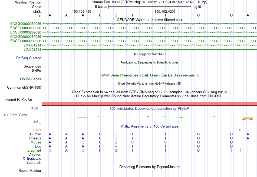Image resolution: width=257 pixels, height=177 pixels.
Task: Click the pink signal bar across the track
Action: tap(149, 104)
